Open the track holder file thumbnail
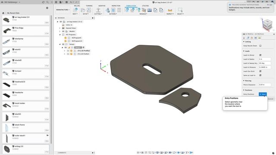 click(6, 105)
